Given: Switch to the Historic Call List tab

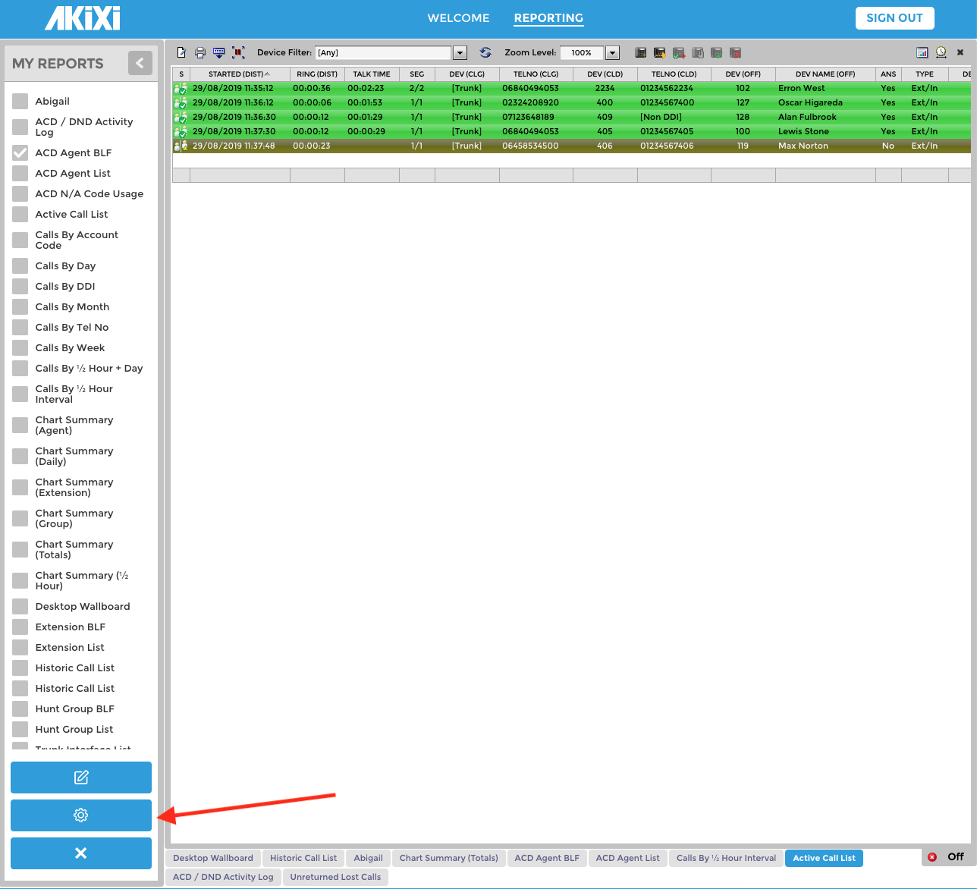Looking at the screenshot, I should tap(303, 858).
